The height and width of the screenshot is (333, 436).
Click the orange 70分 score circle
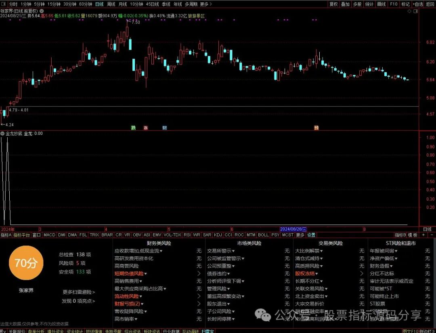point(26,263)
